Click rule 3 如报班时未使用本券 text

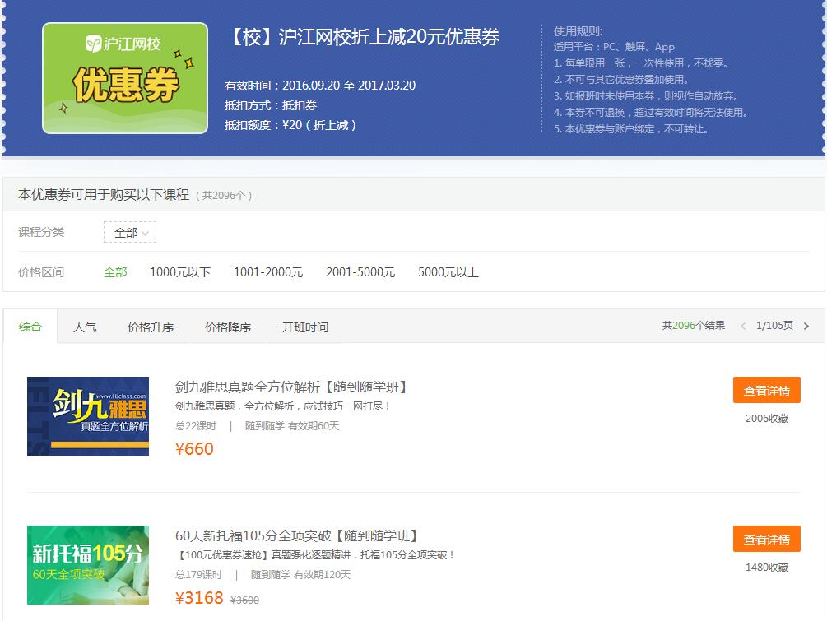pos(647,96)
